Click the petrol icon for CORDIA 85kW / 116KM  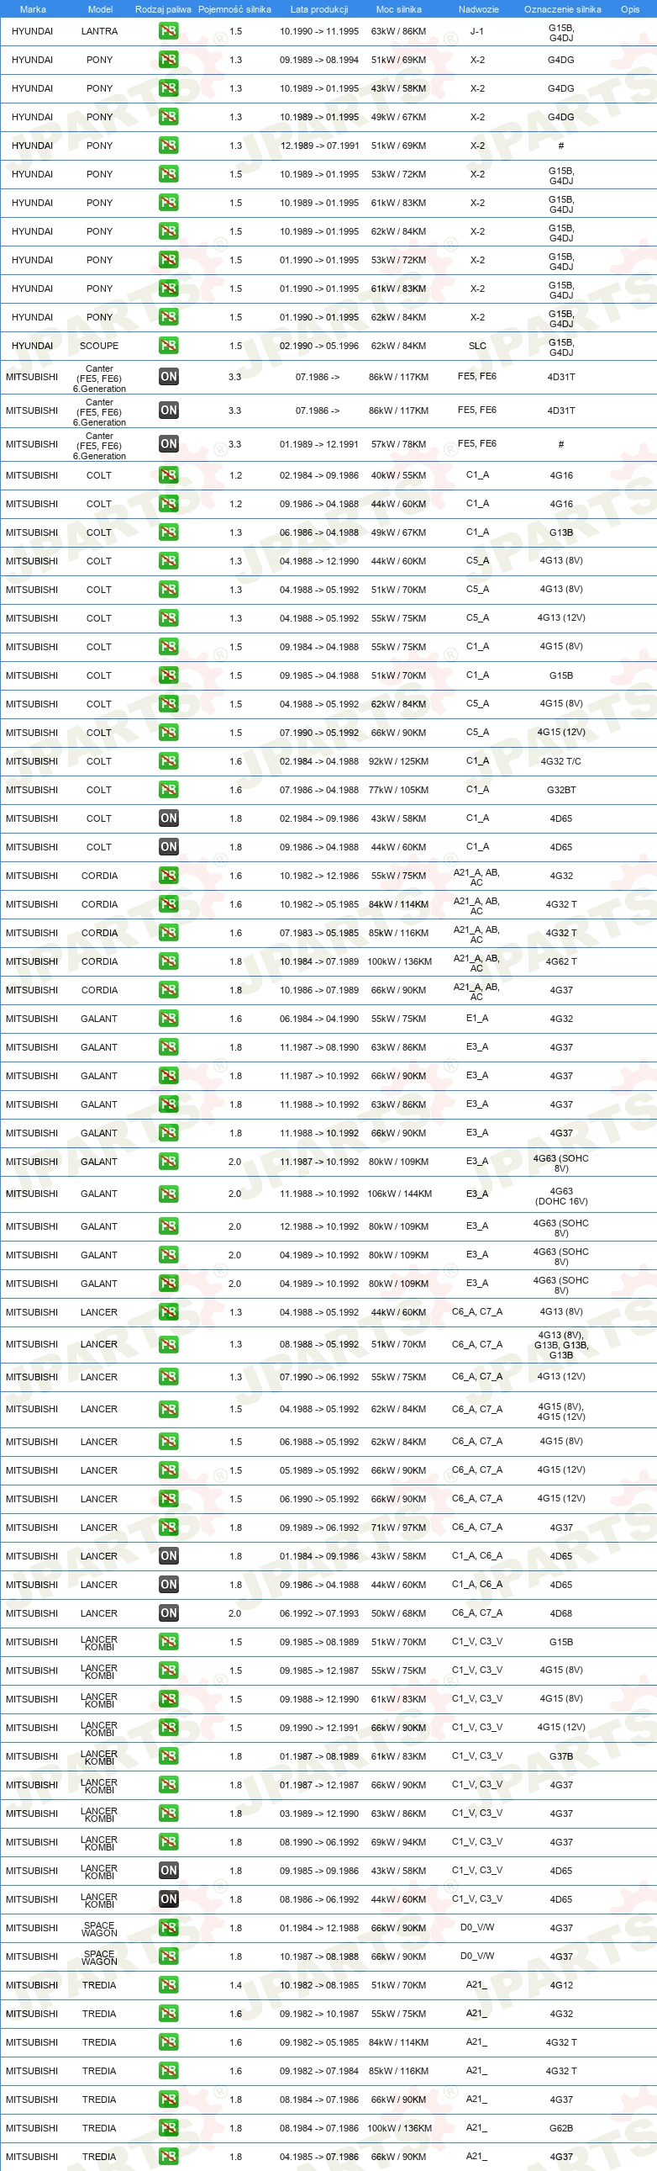click(169, 933)
